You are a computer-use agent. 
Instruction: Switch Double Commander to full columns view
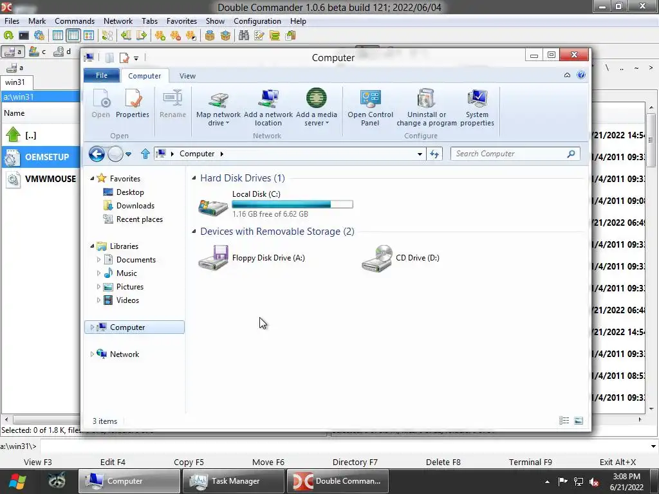pyautogui.click(x=73, y=35)
